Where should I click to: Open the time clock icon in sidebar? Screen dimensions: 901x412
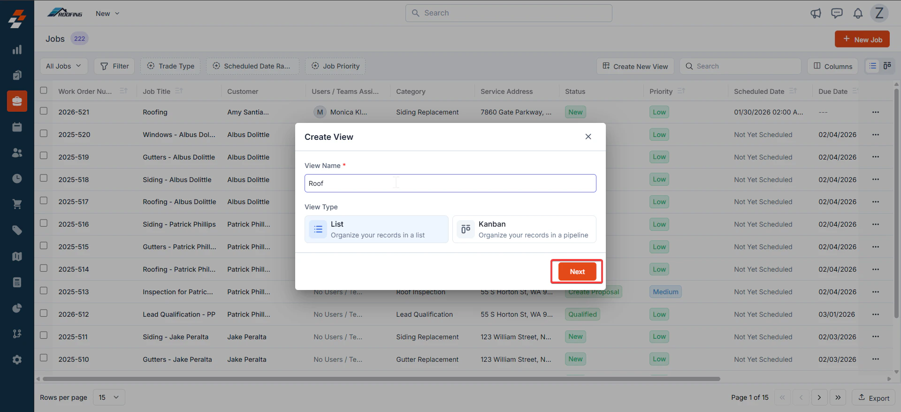pos(17,178)
